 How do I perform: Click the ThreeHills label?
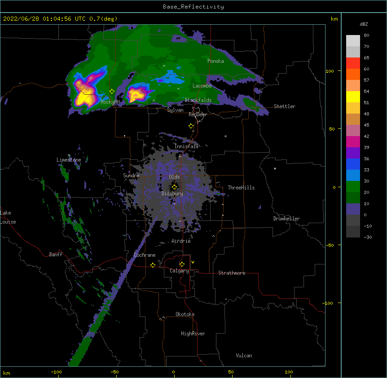241,188
